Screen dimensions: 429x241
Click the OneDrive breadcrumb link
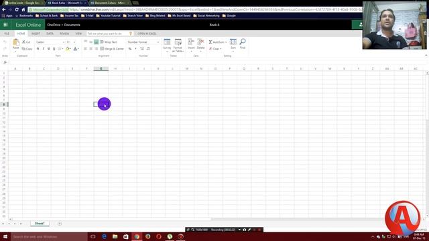54,25
